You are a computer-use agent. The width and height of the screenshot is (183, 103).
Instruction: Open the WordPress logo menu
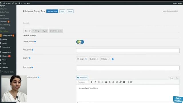pyautogui.click(x=1, y=3)
